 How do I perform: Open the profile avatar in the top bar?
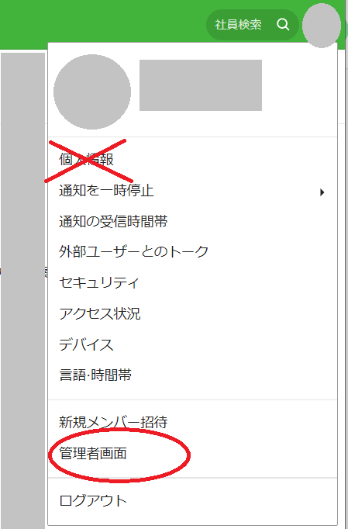(x=322, y=26)
